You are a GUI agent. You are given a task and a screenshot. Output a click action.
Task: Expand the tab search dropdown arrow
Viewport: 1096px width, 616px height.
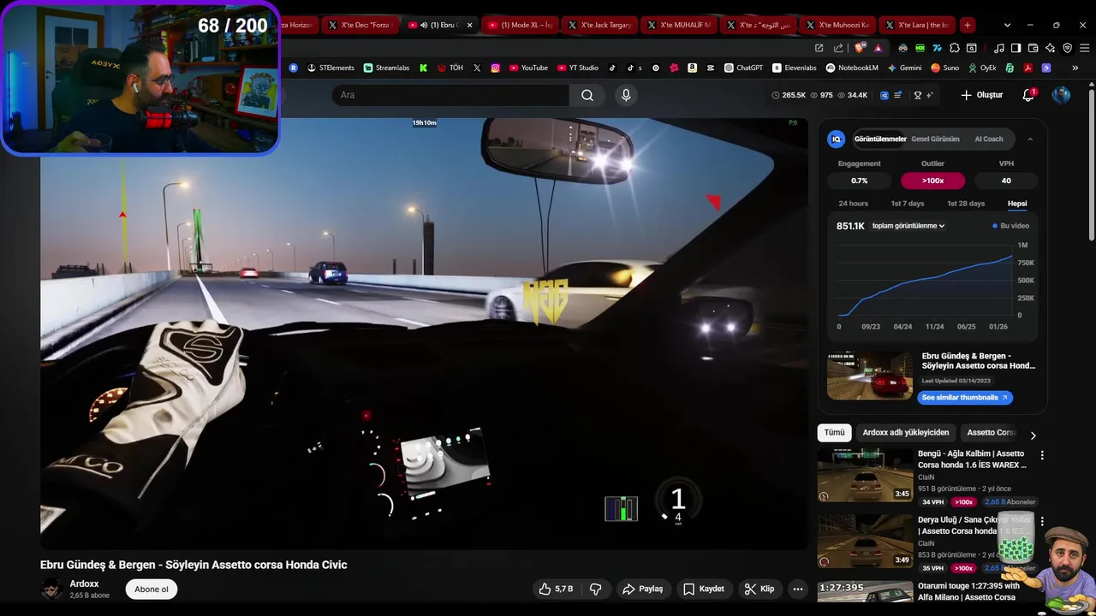tap(1007, 25)
